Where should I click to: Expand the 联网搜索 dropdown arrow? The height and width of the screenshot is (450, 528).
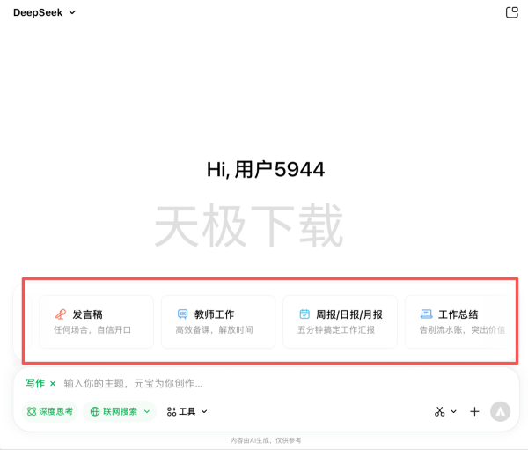[147, 411]
